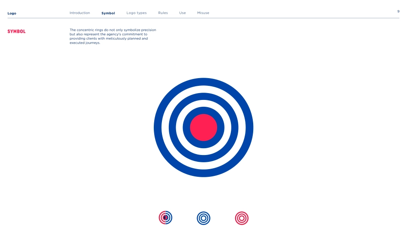Go to the Logo types tab
This screenshot has width=407, height=237.
[x=137, y=13]
